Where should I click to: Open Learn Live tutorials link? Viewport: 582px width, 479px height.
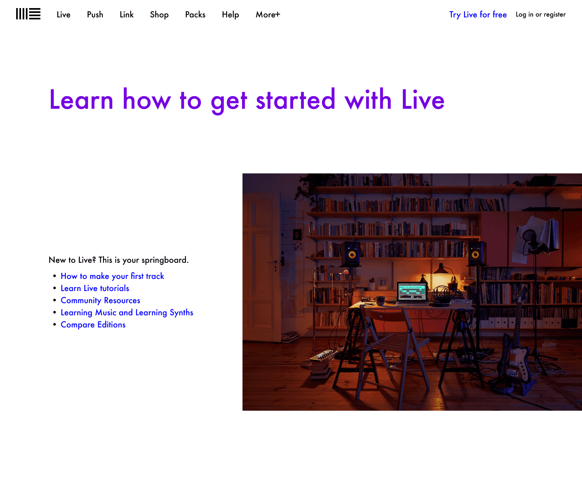(95, 288)
